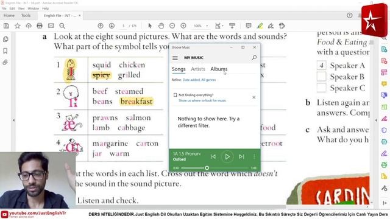Skip to the previous track
Image resolution: width=390 pixels, height=219 pixels.
[x=213, y=157]
